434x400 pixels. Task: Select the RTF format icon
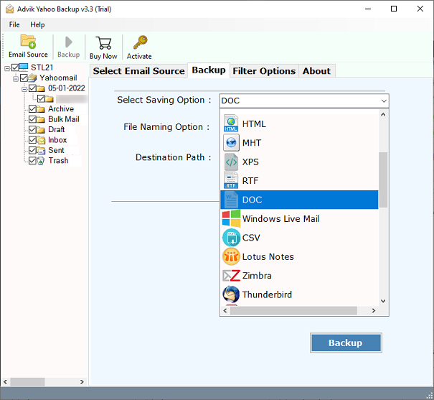click(231, 180)
